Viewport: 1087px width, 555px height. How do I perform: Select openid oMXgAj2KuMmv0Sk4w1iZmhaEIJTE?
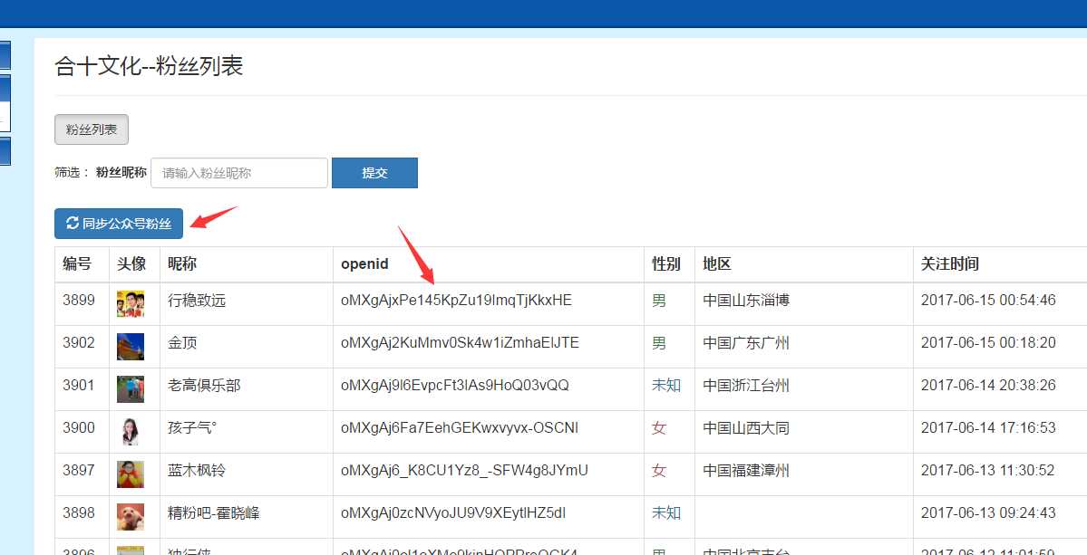pyautogui.click(x=460, y=342)
